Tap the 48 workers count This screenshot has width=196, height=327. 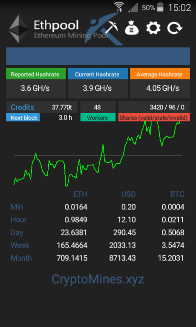click(x=97, y=107)
